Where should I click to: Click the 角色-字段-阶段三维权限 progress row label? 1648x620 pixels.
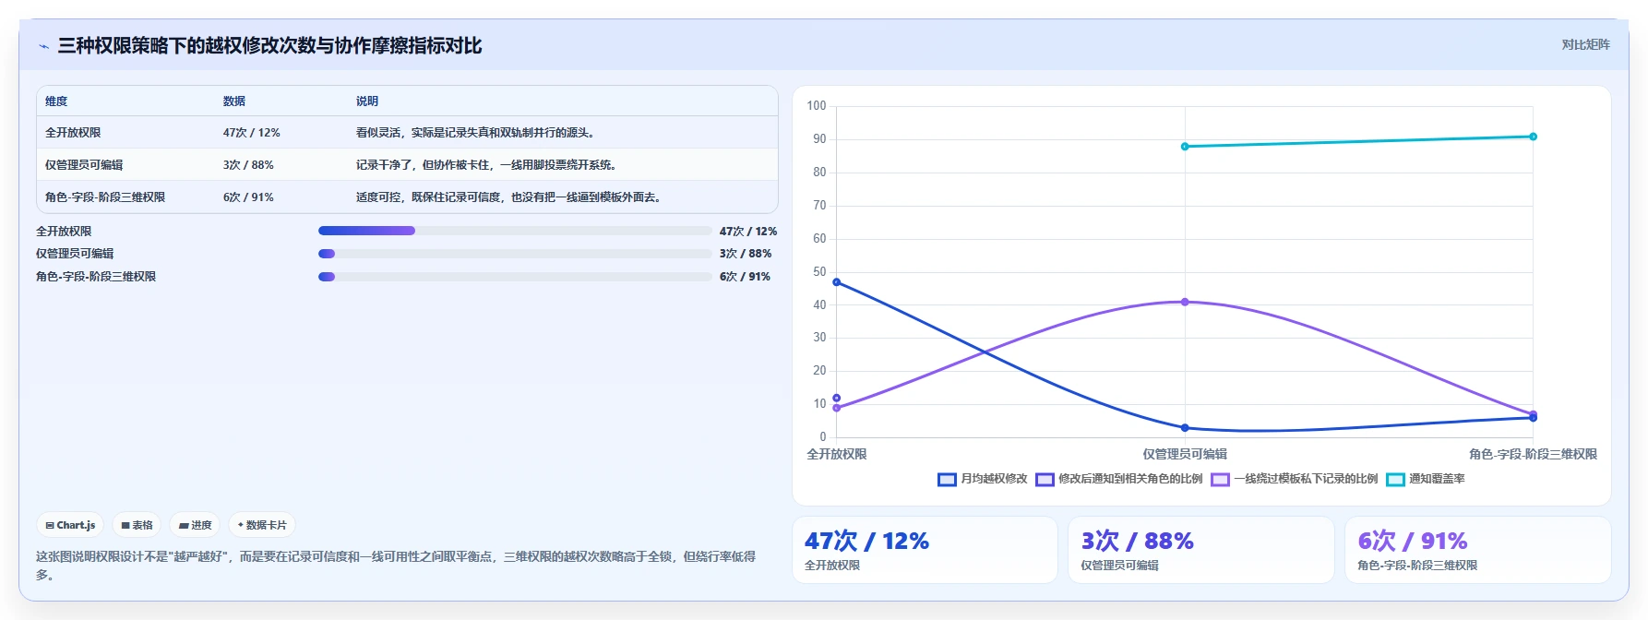point(96,277)
